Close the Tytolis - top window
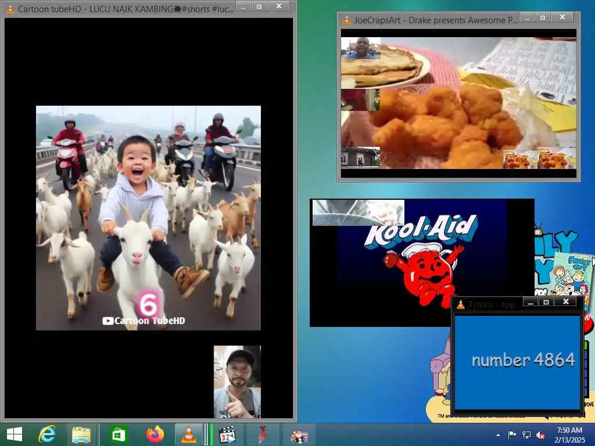This screenshot has width=595, height=446. point(566,302)
